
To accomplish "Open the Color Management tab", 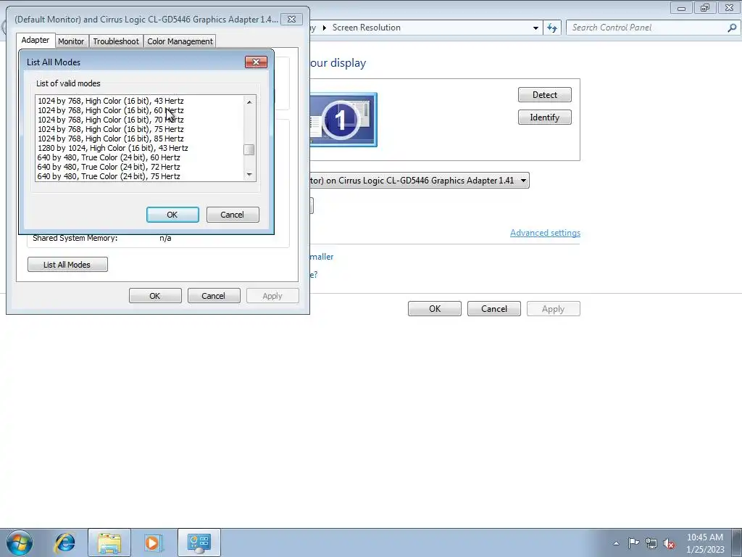I will [x=180, y=41].
